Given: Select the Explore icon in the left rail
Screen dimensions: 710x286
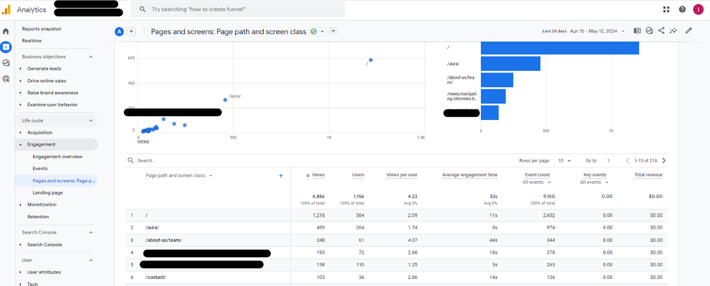Looking at the screenshot, I should 6,63.
